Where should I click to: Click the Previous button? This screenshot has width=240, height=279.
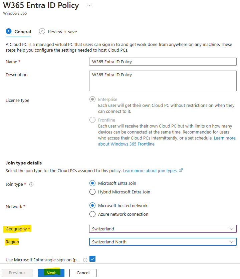tap(17, 273)
